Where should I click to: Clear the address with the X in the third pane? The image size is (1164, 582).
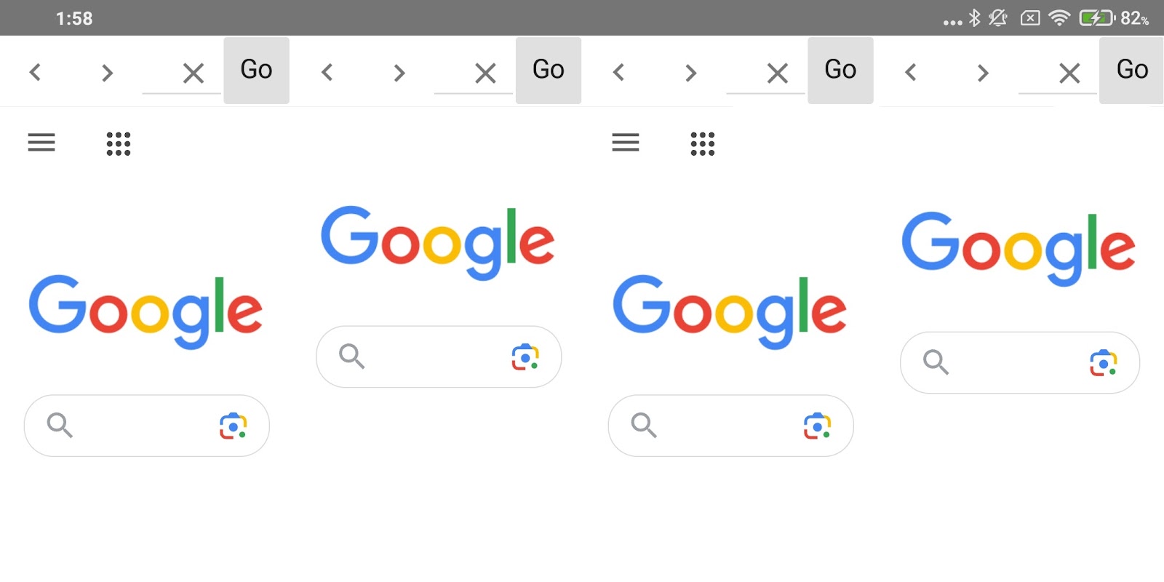pos(778,73)
